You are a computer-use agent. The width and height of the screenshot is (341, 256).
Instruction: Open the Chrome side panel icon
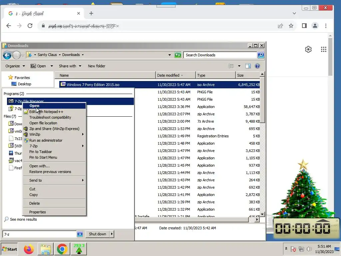[304, 26]
